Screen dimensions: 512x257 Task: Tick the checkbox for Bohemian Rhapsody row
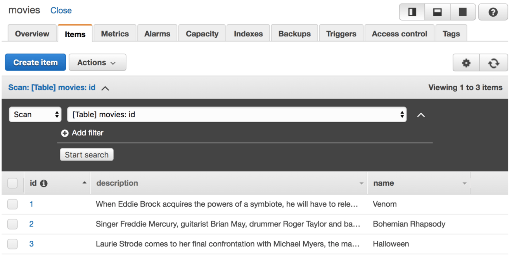coord(12,224)
